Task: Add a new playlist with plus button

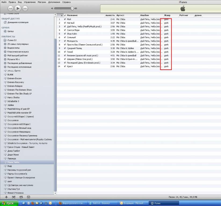Action: (x=6, y=197)
